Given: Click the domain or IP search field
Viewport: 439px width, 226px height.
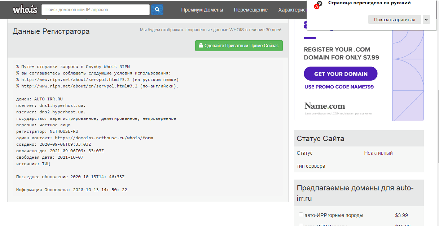Looking at the screenshot, I should [x=96, y=10].
